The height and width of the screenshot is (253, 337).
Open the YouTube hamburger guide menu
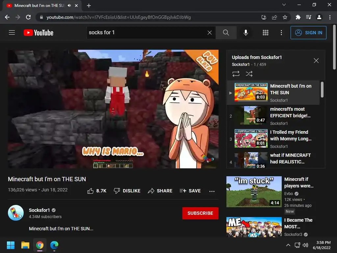pos(12,33)
